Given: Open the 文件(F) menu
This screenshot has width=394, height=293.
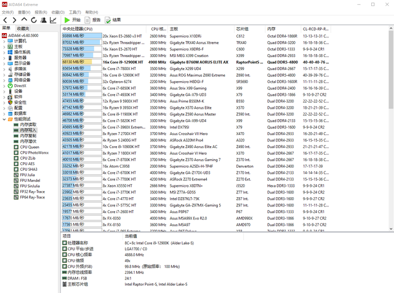Looking at the screenshot, I should tap(8, 12).
